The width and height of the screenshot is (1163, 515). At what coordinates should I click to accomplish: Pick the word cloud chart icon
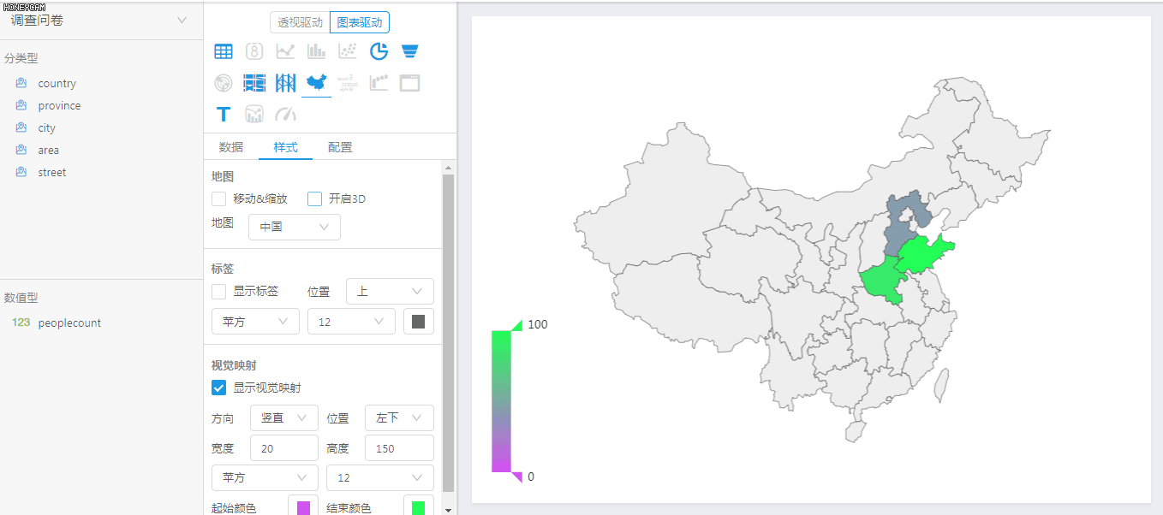[348, 83]
